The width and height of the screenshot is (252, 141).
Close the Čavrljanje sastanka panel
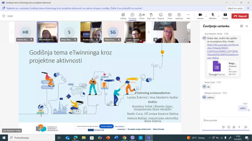click(247, 26)
